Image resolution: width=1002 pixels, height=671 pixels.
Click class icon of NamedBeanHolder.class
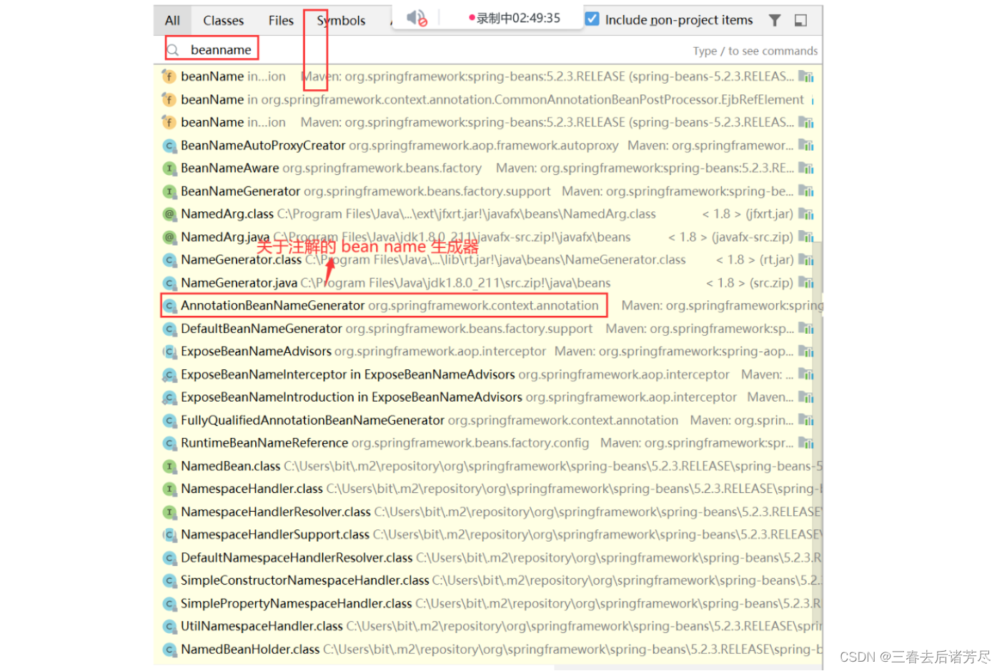coord(169,650)
